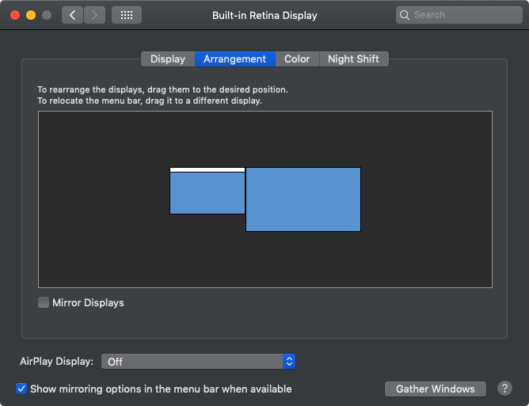The image size is (529, 406).
Task: Click the forward chevron navigation button
Action: 94,15
